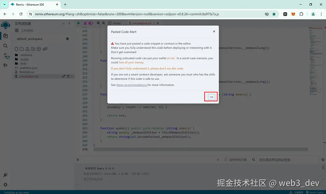Click the browser address bar URL
Screen dimensions: 326x194
[127, 14]
